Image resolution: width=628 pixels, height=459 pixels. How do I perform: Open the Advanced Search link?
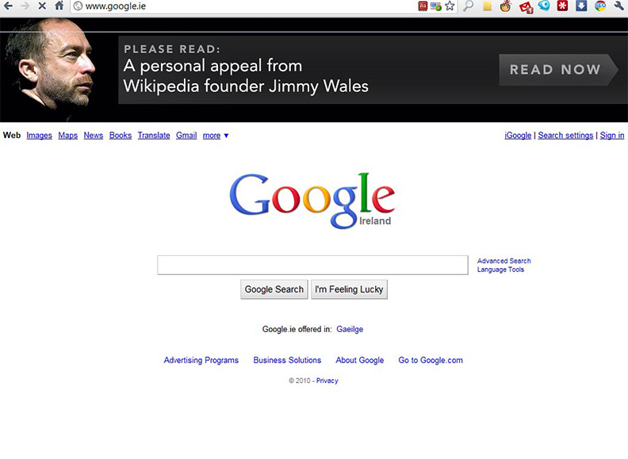click(x=504, y=261)
